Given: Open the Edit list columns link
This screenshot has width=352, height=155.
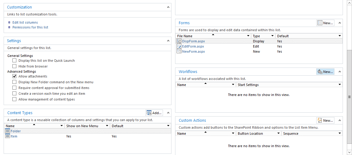Looking at the screenshot, I should (x=25, y=22).
